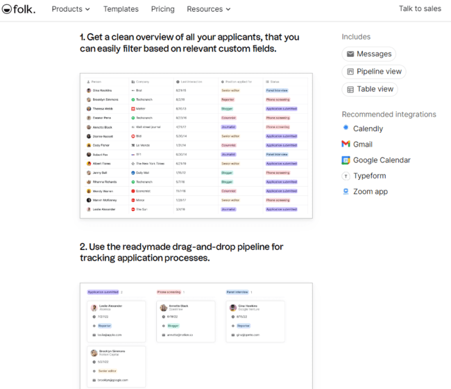
Task: Click the Typeform integration icon
Action: click(x=346, y=176)
